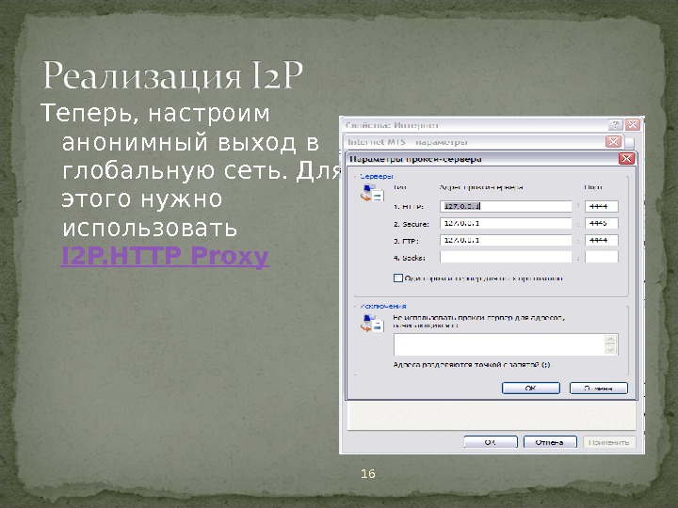This screenshot has width=678, height=508.
Task: Click the slide number 16
Action: click(x=368, y=474)
